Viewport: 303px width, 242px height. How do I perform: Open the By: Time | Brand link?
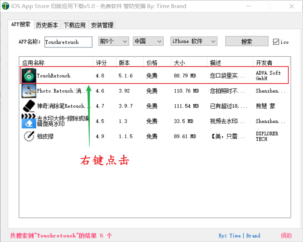click(x=239, y=236)
